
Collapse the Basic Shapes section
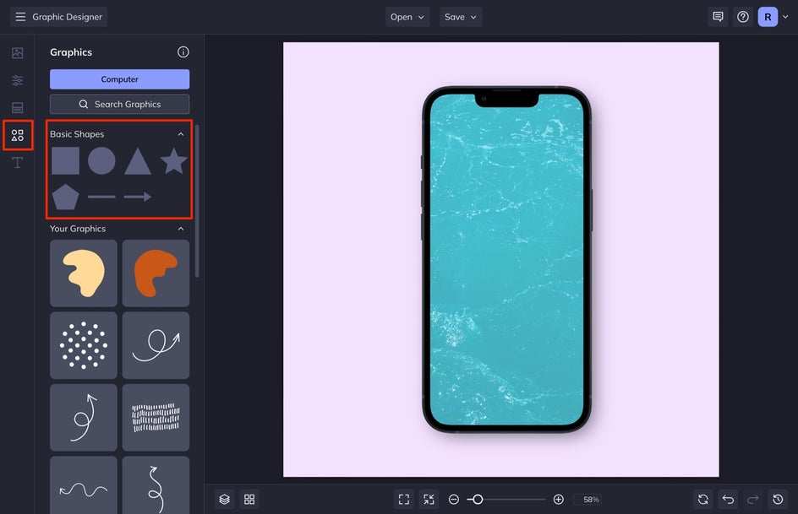coord(181,134)
